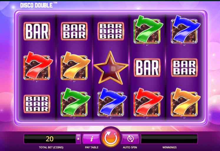The image size is (220, 151).
Task: Click the empty winnings display box
Action: (169, 139)
